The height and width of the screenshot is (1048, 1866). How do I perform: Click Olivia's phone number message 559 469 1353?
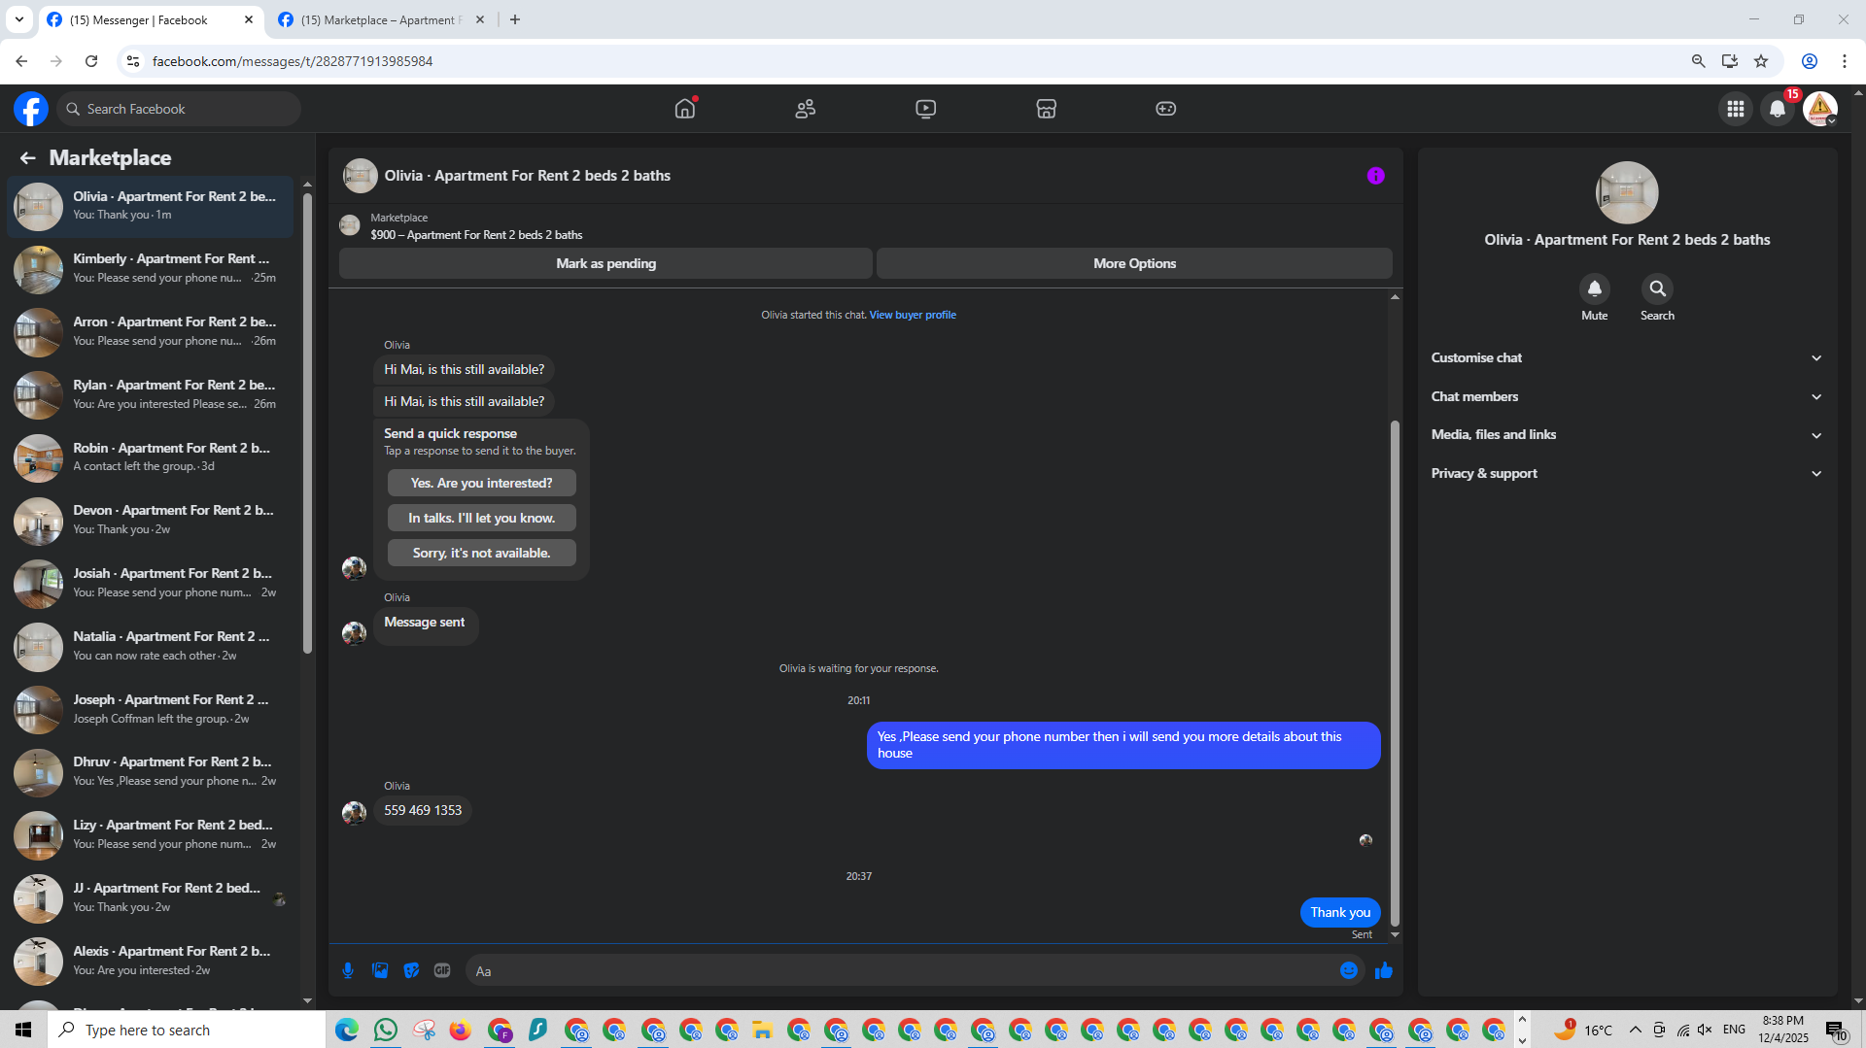423,811
